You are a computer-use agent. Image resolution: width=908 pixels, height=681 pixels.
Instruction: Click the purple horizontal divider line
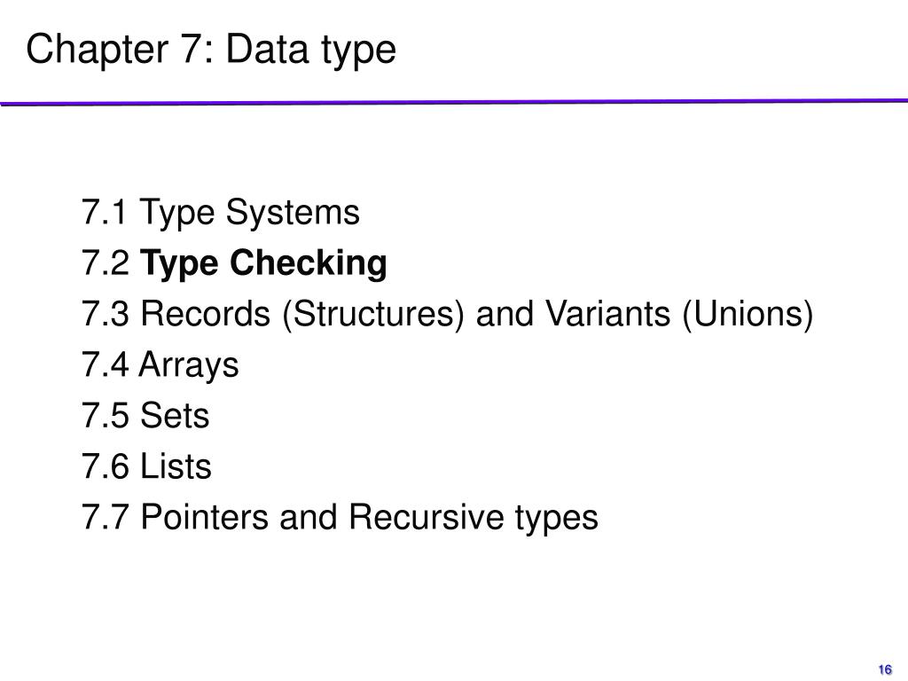454,103
